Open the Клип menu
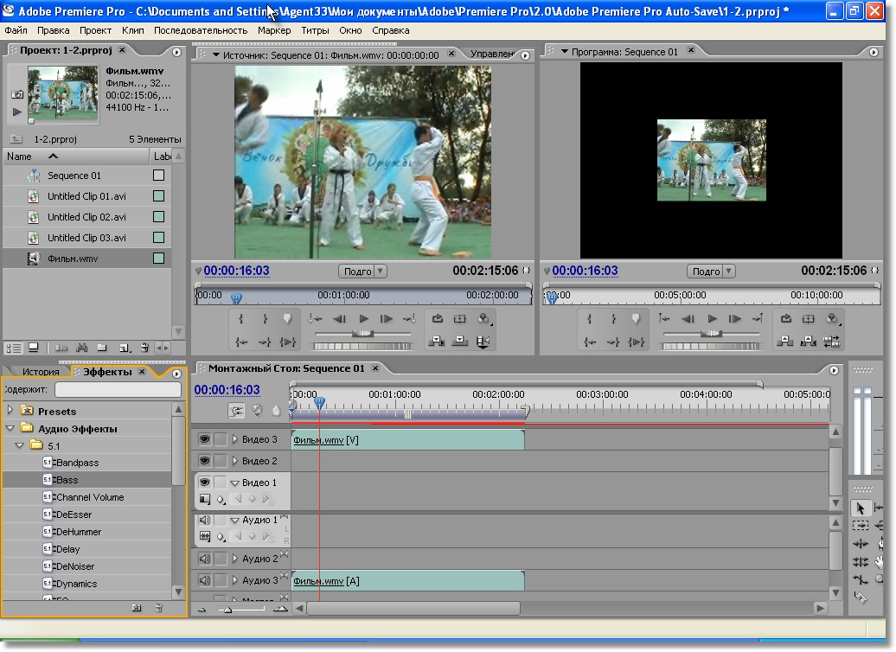The image size is (896, 652). click(x=132, y=30)
